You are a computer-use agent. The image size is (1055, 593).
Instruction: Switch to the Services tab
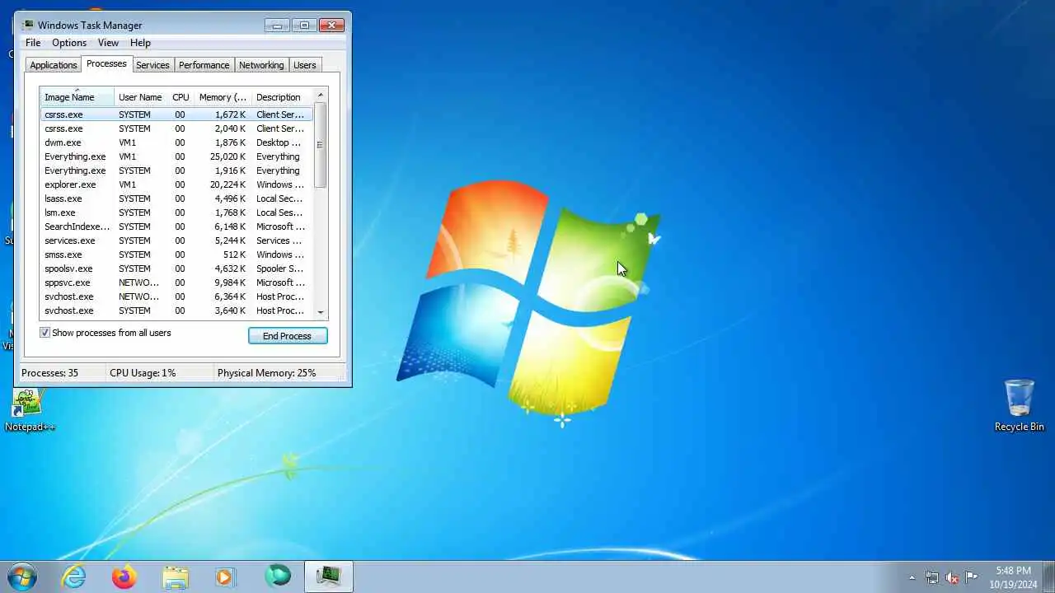point(152,65)
